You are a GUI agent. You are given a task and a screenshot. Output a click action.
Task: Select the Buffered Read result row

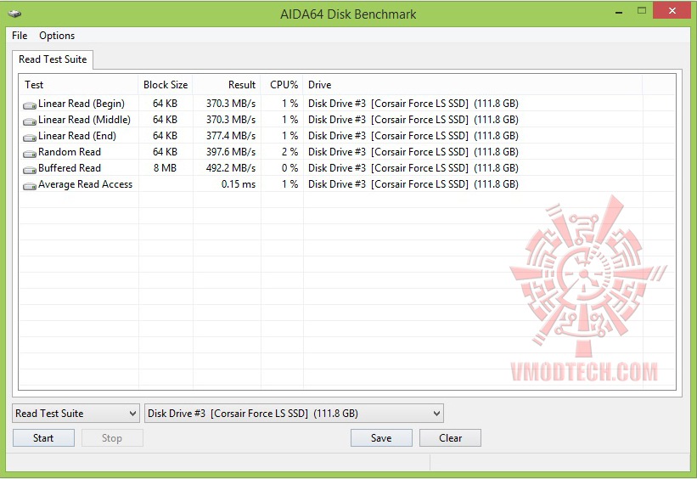coord(346,168)
